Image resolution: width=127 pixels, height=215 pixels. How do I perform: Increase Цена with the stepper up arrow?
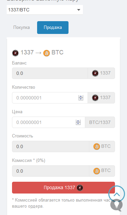pos(78,121)
